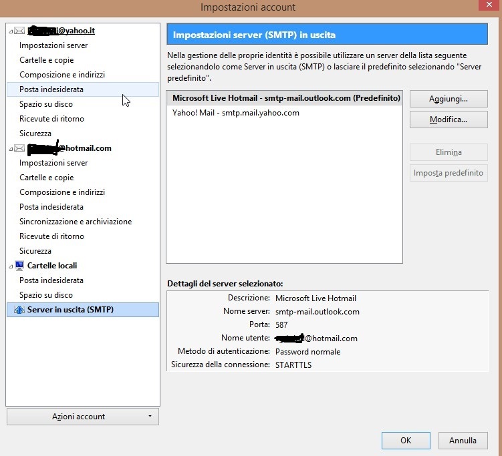Viewport: 502px width, 456px height.
Task: Click the server name smtp-mail.outlook.com value
Action: (x=318, y=312)
